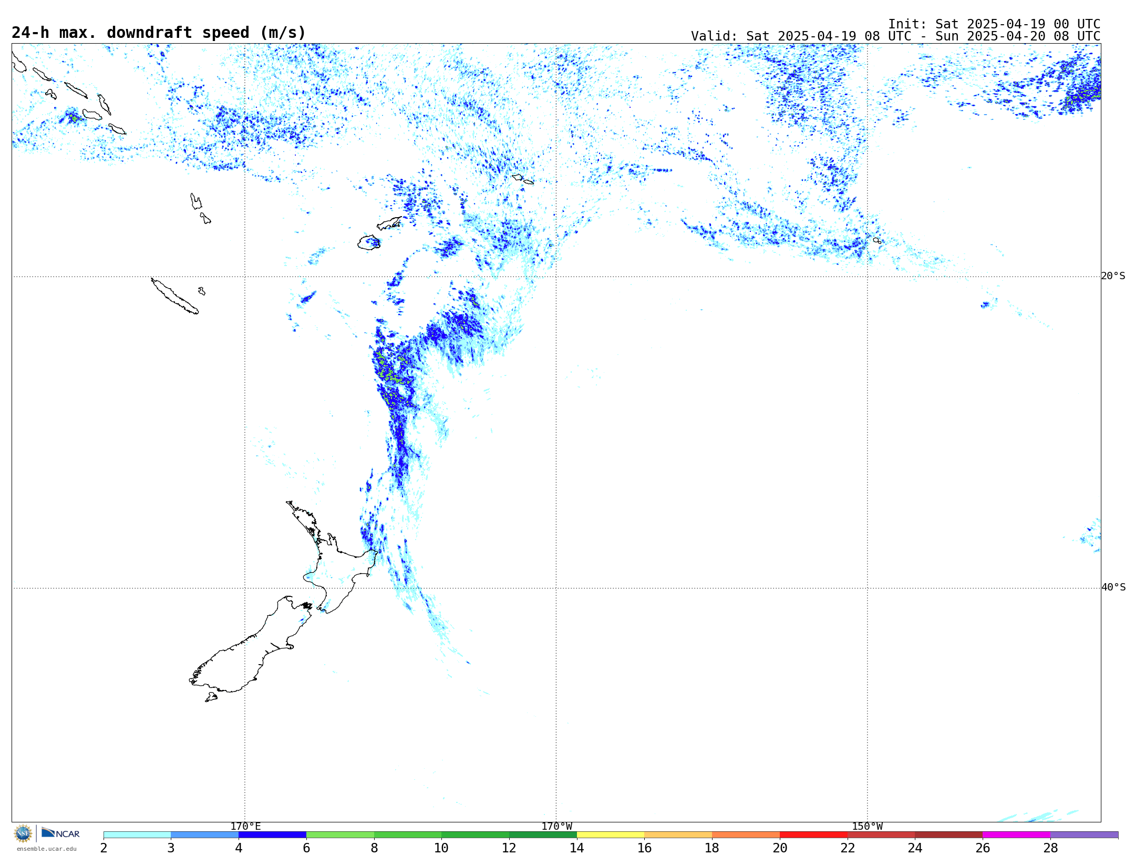This screenshot has height=855, width=1135.
Task: Click the muted red 22-24 colorbar swatch
Action: (881, 835)
